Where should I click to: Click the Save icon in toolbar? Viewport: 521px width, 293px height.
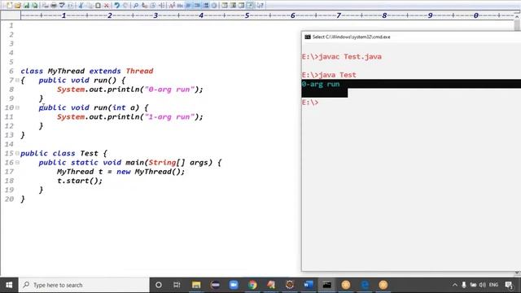26,6
